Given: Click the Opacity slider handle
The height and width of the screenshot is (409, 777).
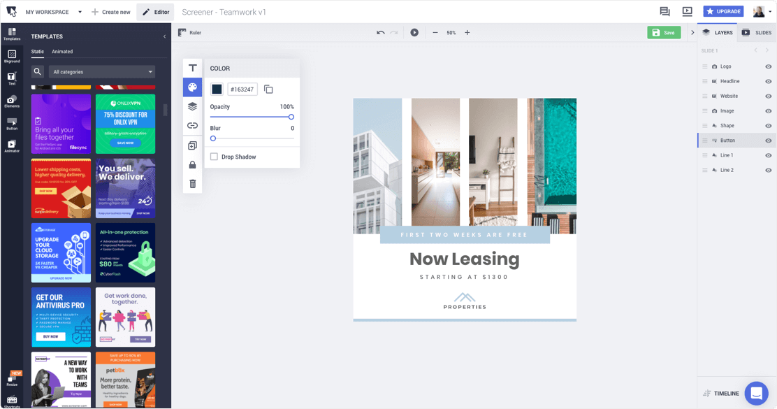Looking at the screenshot, I should 291,117.
